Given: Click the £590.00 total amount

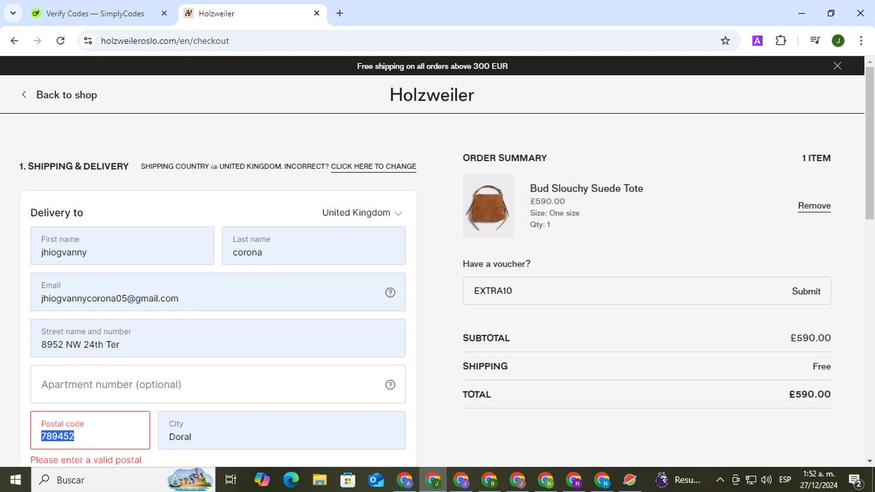Looking at the screenshot, I should click(x=810, y=395).
